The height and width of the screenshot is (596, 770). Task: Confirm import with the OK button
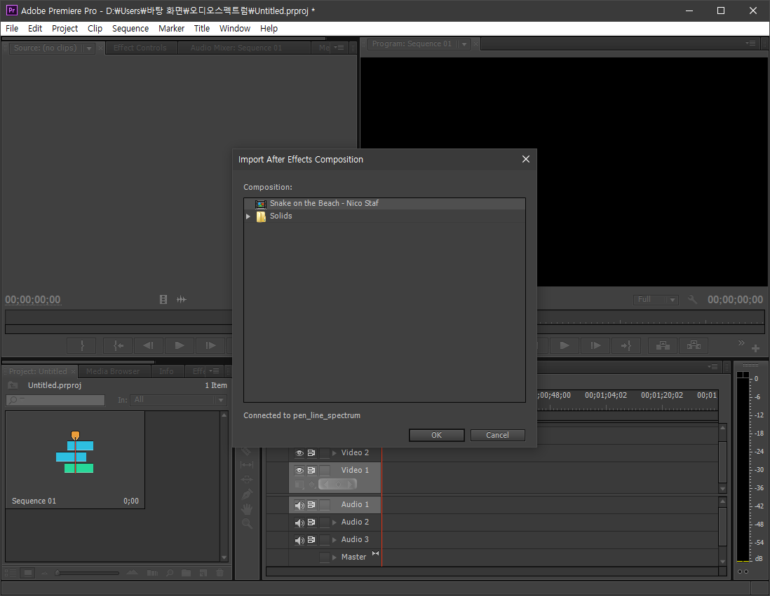[437, 435]
